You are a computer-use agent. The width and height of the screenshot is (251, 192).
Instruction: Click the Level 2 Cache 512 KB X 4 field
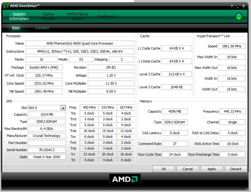pos(177,74)
